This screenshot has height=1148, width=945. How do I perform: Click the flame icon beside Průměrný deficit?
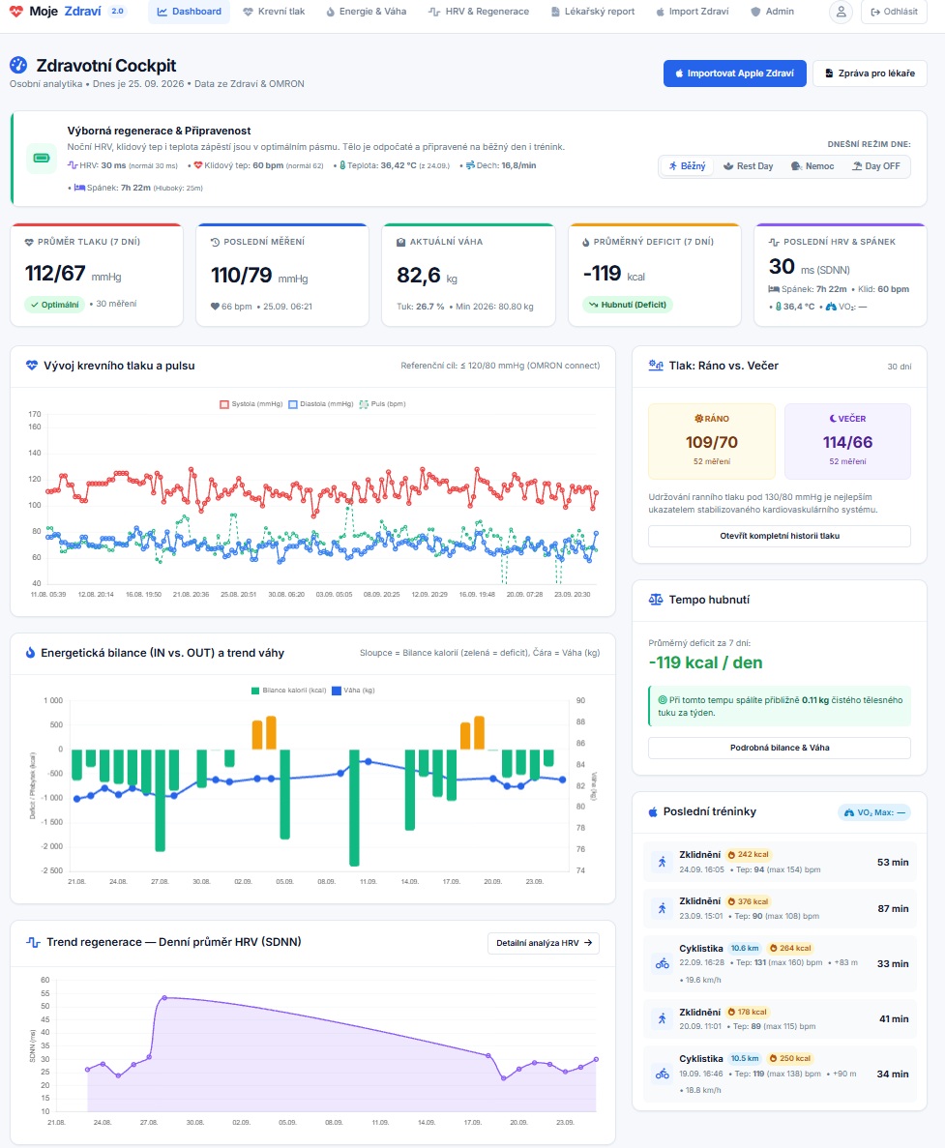tap(586, 242)
